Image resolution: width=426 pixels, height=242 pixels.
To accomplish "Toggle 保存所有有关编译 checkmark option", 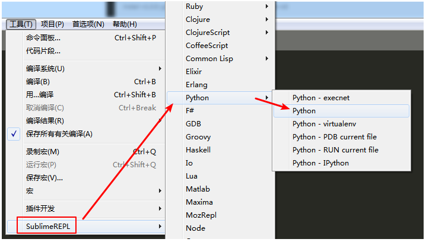I will point(59,133).
